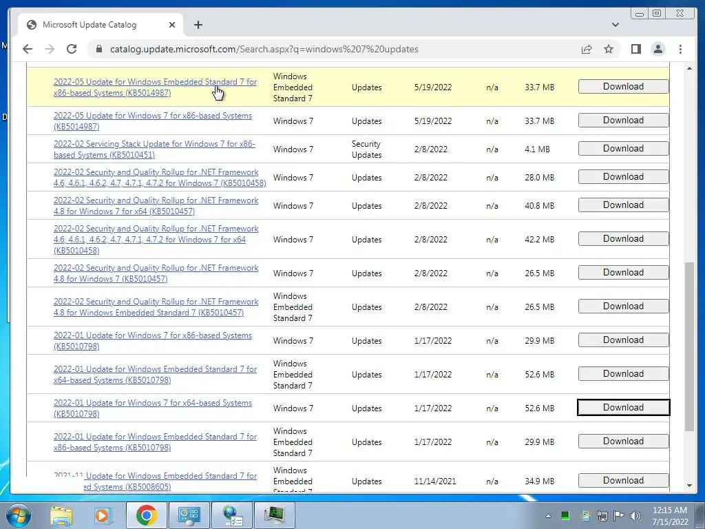The height and width of the screenshot is (529, 705).
Task: Open File Explorer from the taskbar
Action: tap(61, 515)
